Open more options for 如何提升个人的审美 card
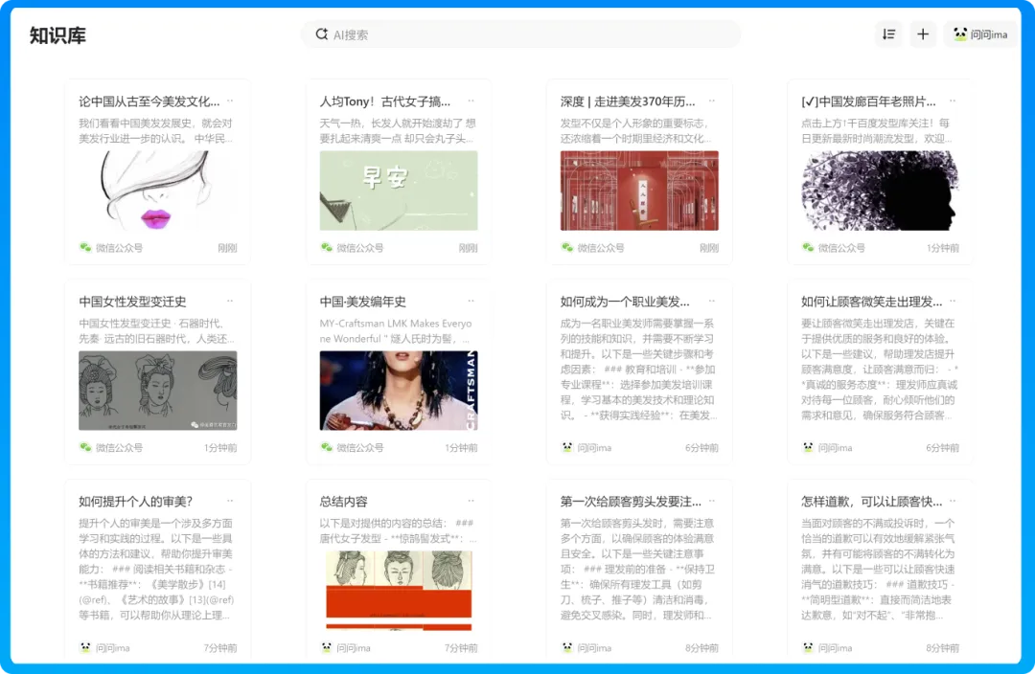 click(230, 501)
